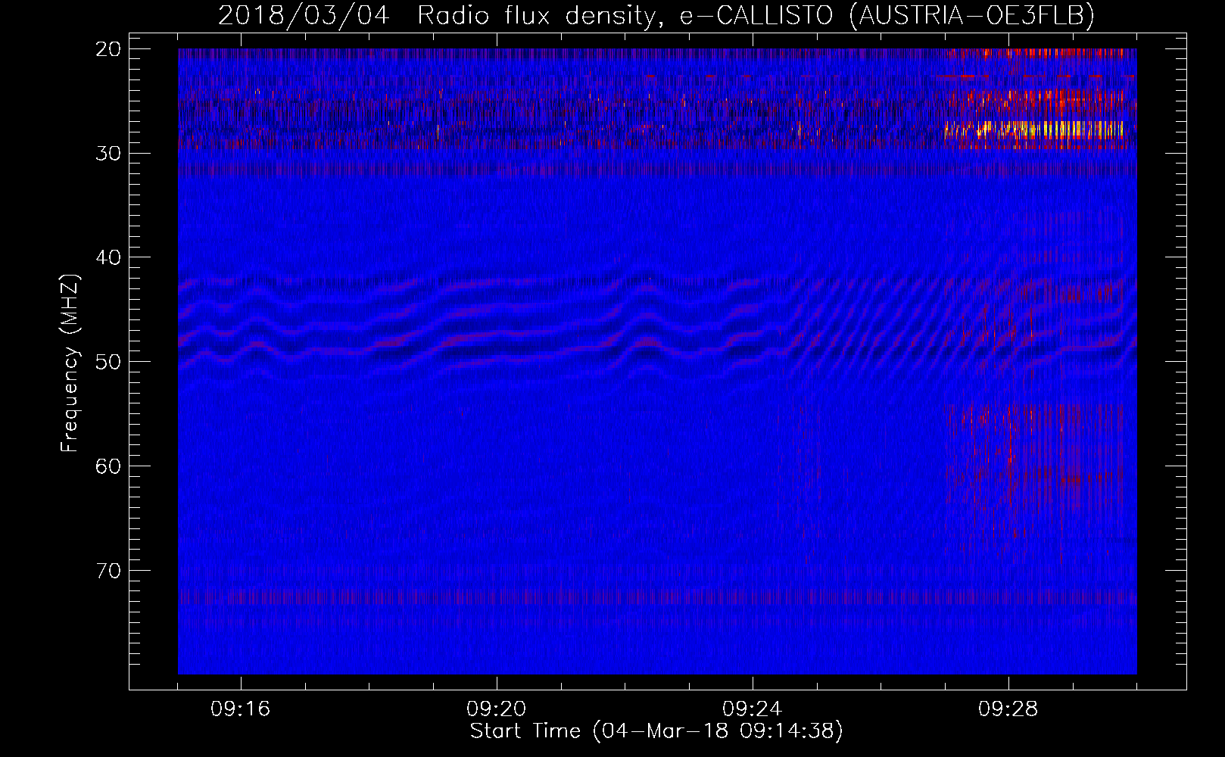Click the 'Frequency (MHZ)' axis label
The image size is (1225, 757).
coord(70,363)
